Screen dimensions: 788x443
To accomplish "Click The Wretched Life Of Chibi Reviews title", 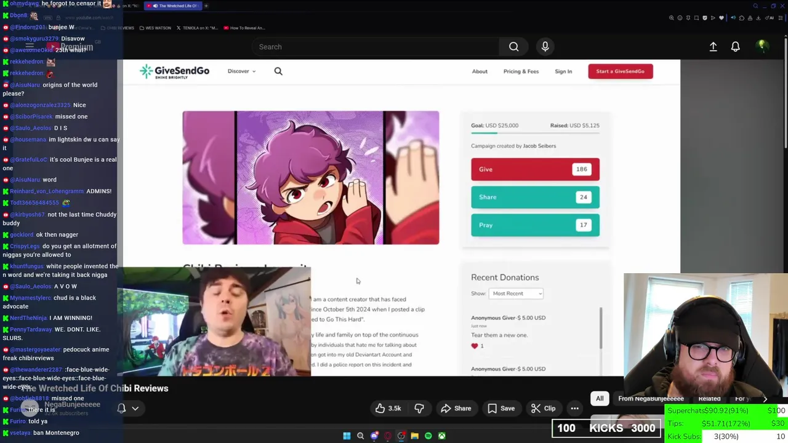I will [94, 388].
